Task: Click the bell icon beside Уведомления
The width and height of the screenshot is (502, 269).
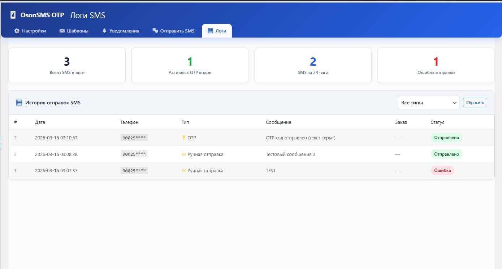Action: coord(104,31)
